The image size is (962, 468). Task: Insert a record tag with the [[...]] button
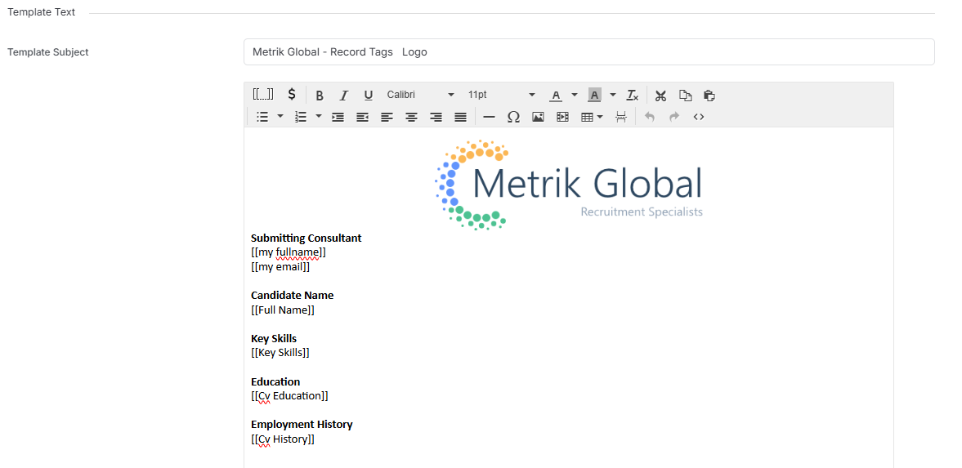pyautogui.click(x=263, y=95)
